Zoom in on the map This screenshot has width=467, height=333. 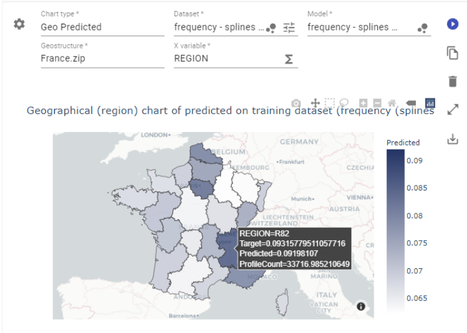click(363, 103)
